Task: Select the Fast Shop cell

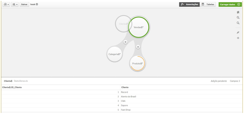Action: pos(181,110)
